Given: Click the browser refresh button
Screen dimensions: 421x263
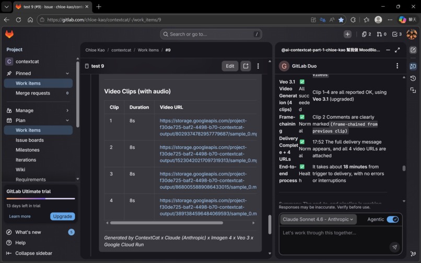Looking at the screenshot, I should click(18, 20).
